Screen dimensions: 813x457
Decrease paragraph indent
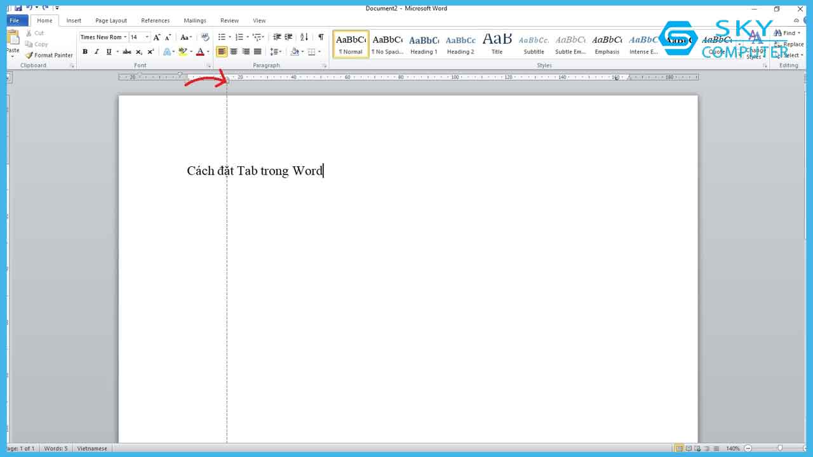(277, 37)
